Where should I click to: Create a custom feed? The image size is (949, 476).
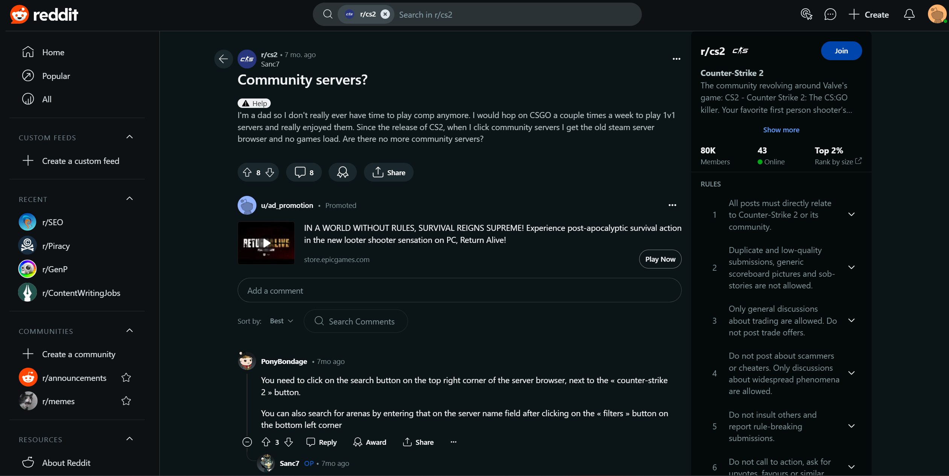coord(77,161)
